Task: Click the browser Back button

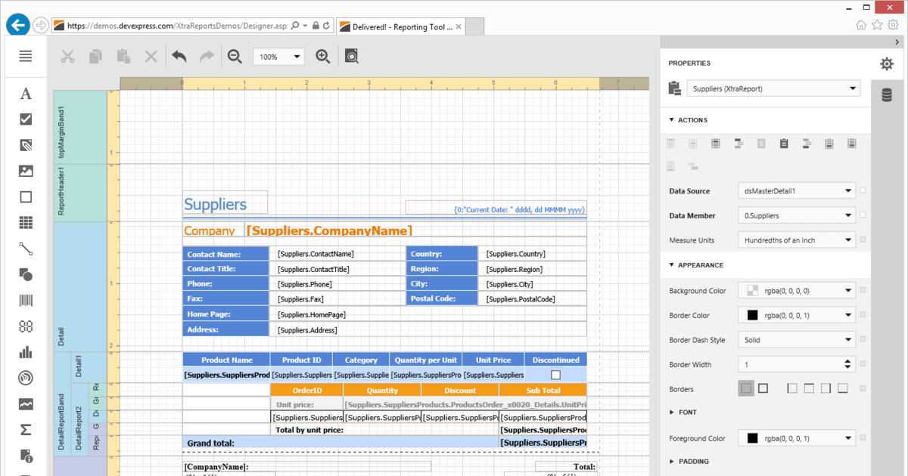Action: pos(17,25)
